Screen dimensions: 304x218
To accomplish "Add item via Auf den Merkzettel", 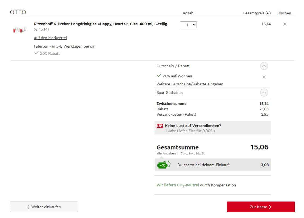I will click(x=50, y=38).
